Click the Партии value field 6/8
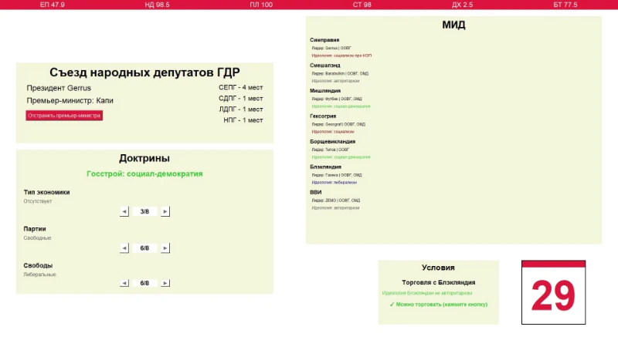The height and width of the screenshot is (347, 618). [x=144, y=248]
